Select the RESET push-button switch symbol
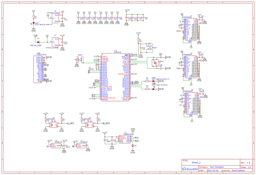The width and height of the screenshot is (256, 175). 150,48
